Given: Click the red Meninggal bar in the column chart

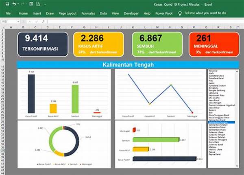Looking at the screenshot, I should pyautogui.click(x=97, y=112).
